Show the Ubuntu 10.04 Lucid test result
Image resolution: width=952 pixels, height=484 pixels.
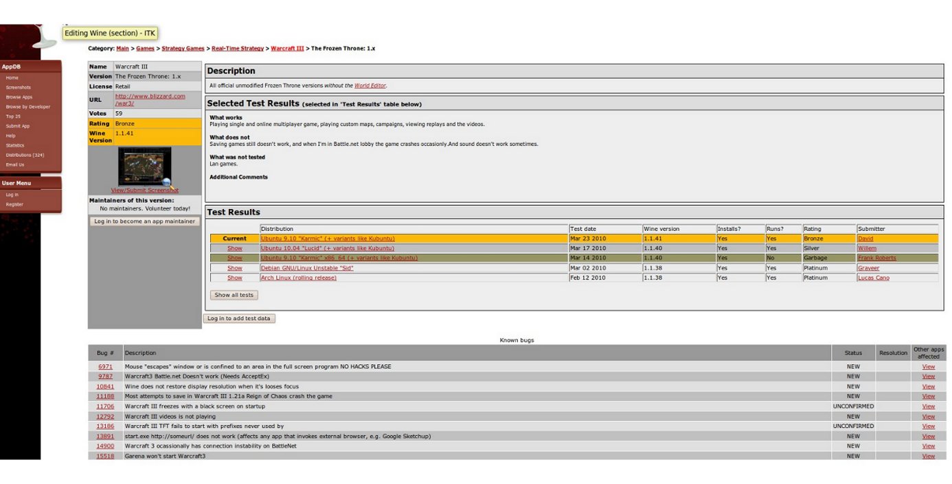[x=235, y=248]
